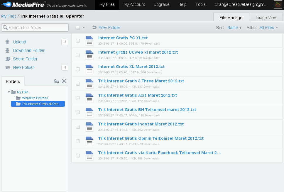The width and height of the screenshot is (284, 192).
Task: Check box for internet gratis UCweb xl maret
Action: [x=78, y=55]
